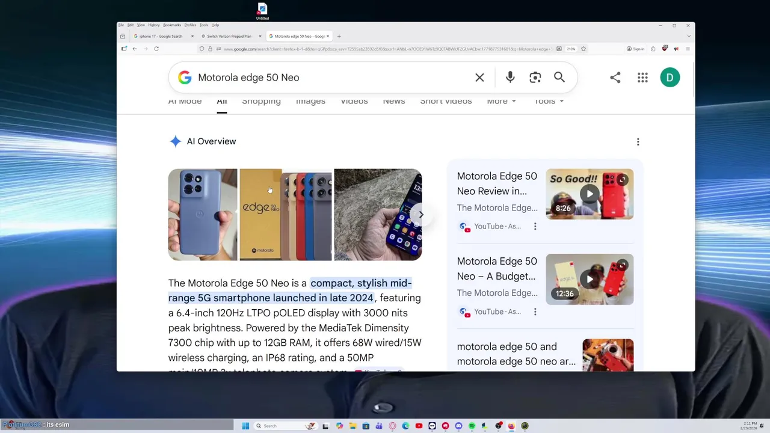Click into the Google search input field
Viewport: 770px width, 433px height.
click(331, 78)
